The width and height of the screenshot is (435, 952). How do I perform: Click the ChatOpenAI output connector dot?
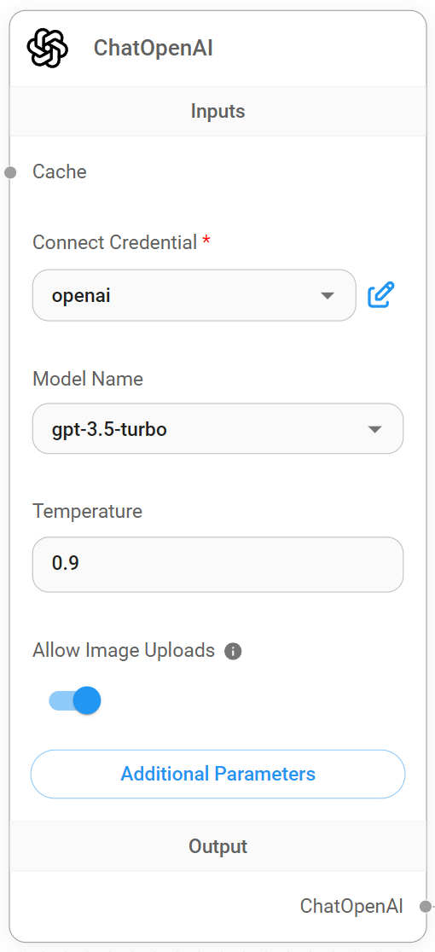[x=426, y=907]
